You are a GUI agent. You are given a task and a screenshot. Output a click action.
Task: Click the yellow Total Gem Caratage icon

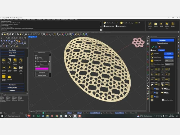coord(121,23)
